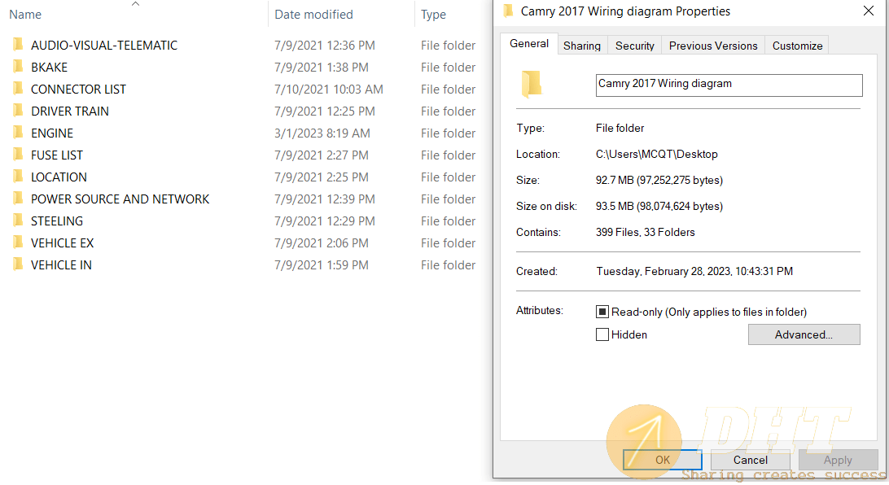Click the POWER SOURCE AND NETWORK folder icon
Image resolution: width=889 pixels, height=485 pixels.
click(x=18, y=199)
